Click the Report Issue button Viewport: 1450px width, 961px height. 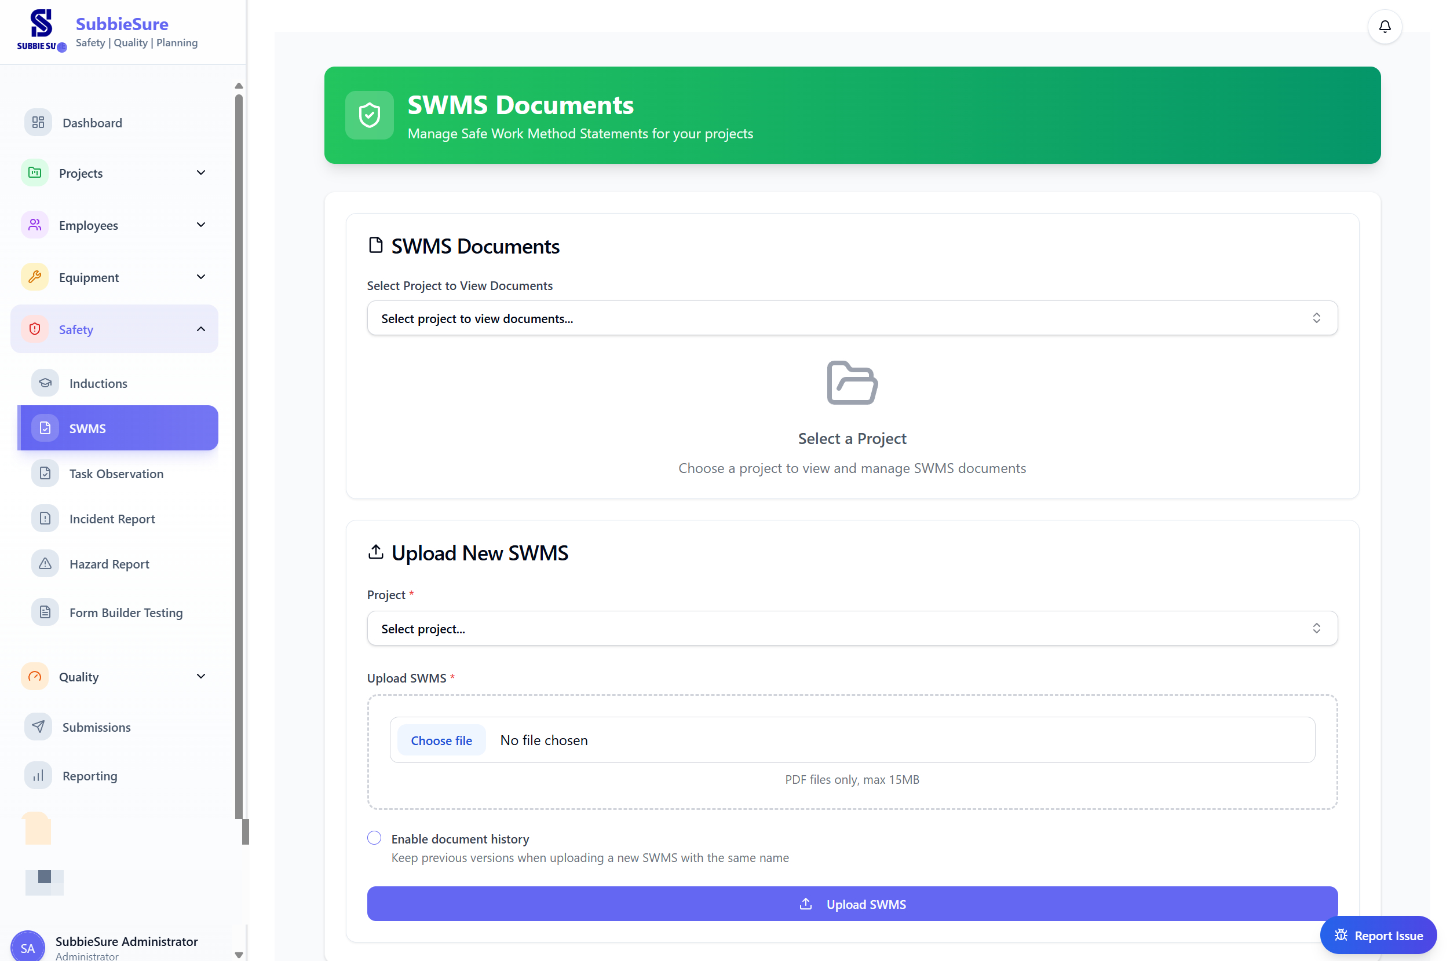pos(1378,936)
